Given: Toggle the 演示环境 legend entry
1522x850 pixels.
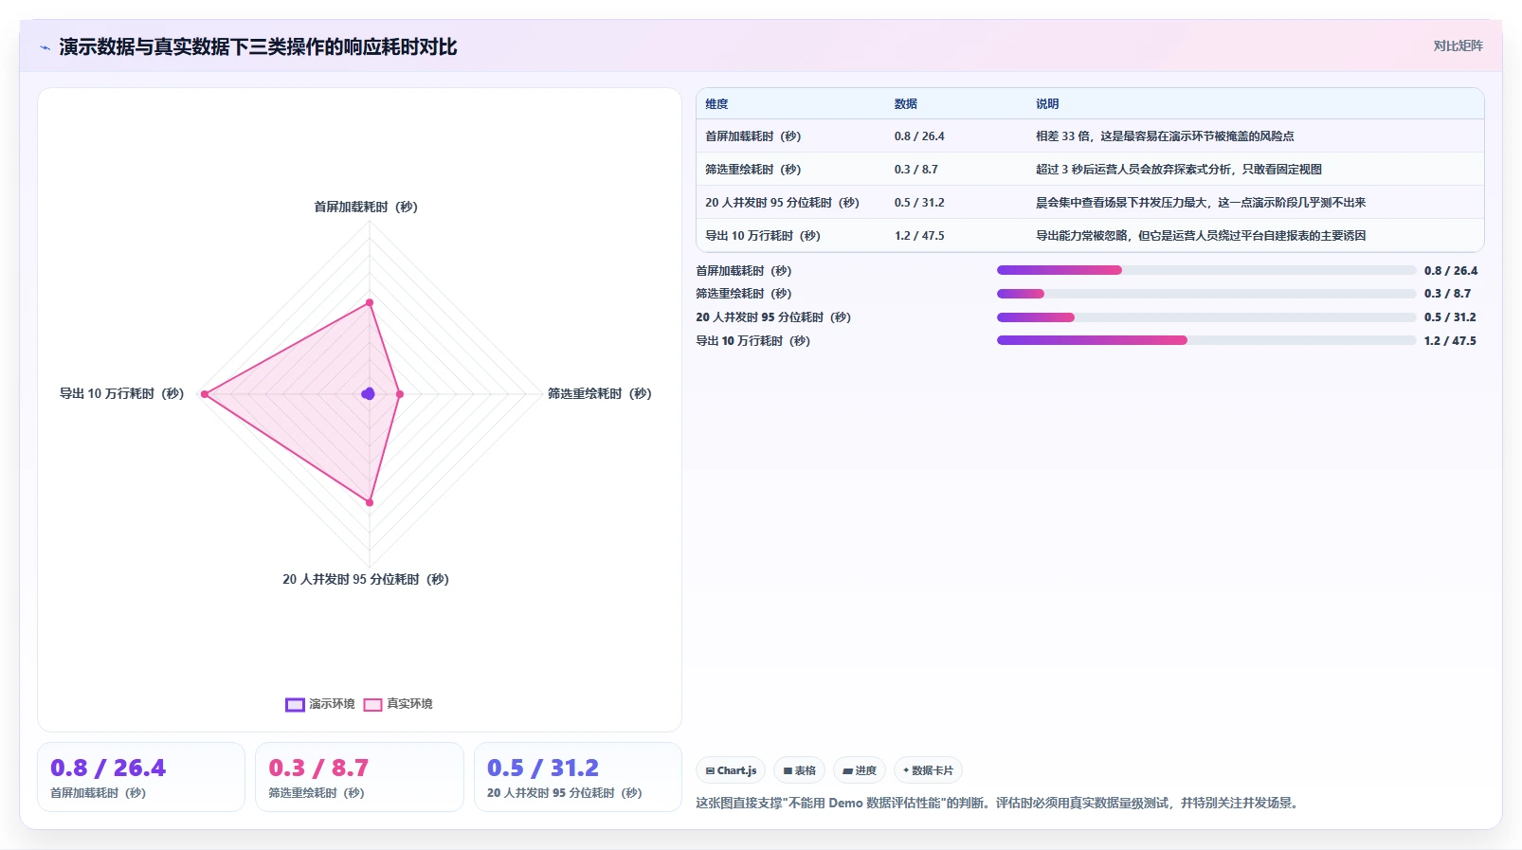Looking at the screenshot, I should 320,704.
